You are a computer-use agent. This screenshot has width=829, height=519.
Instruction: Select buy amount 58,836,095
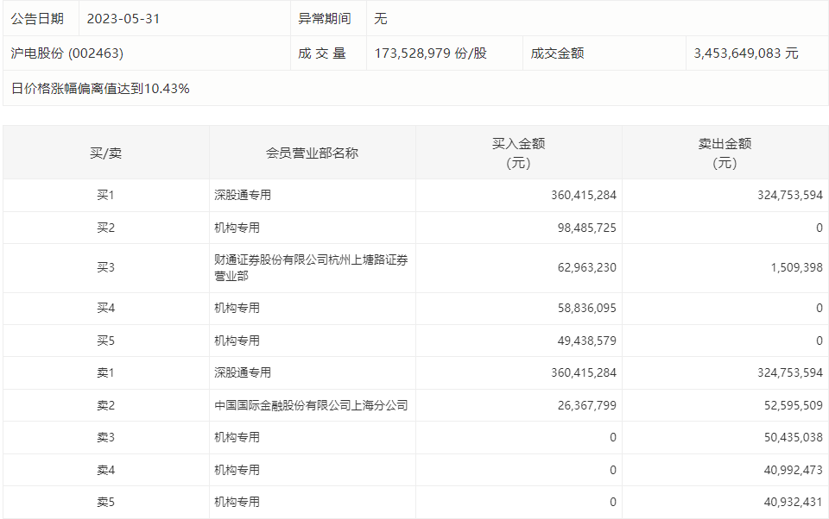[587, 309]
